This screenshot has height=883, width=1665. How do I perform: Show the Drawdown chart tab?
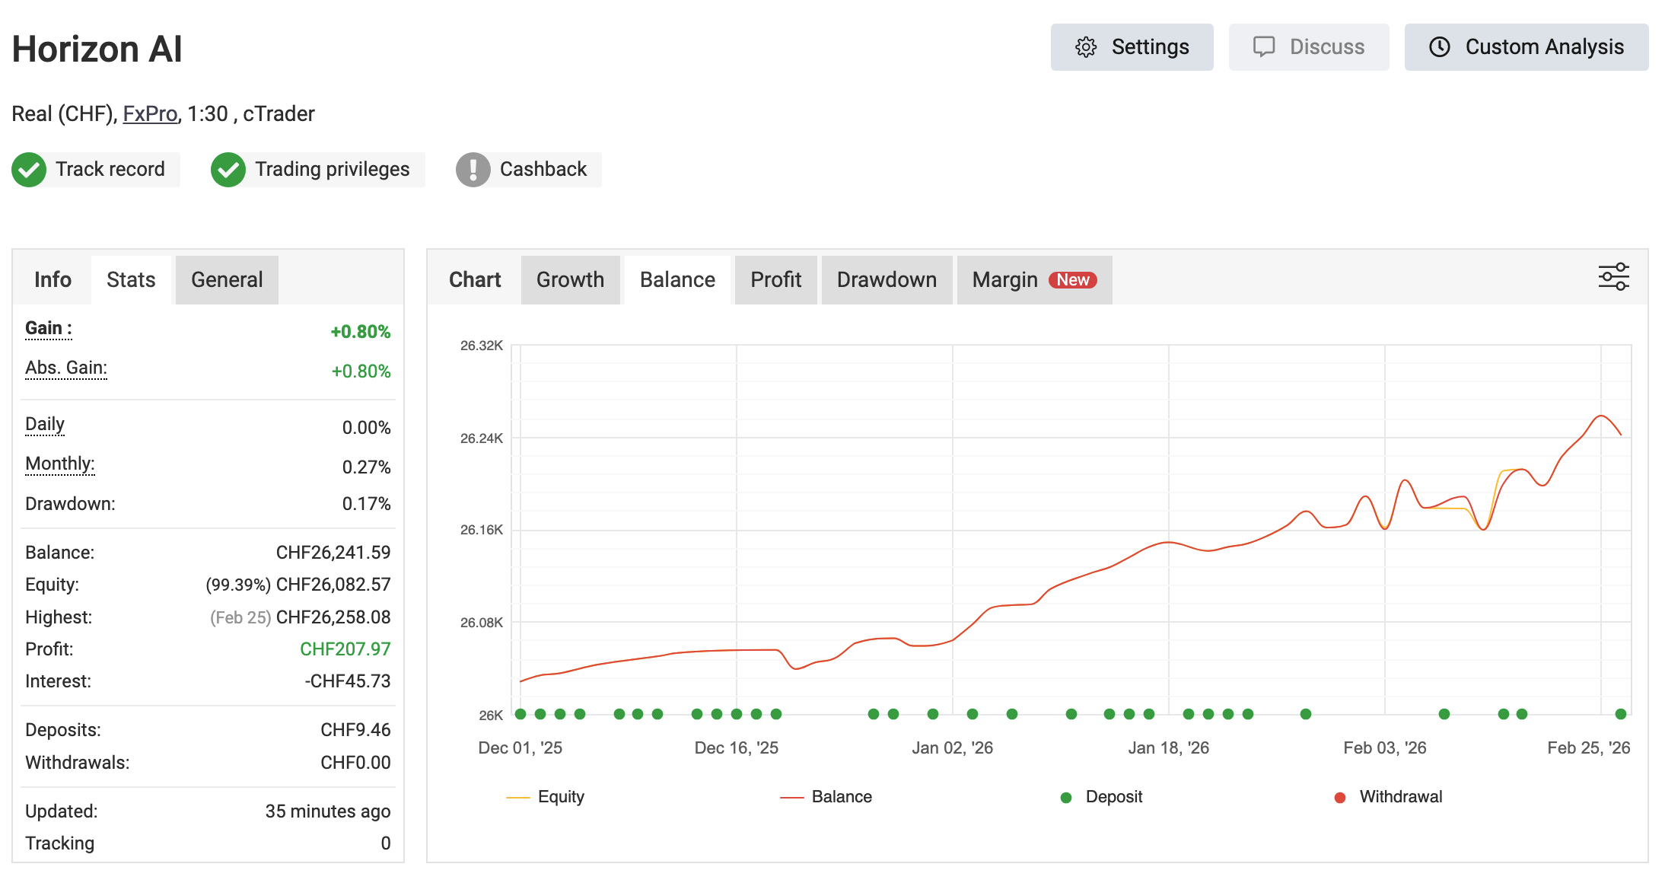point(887,280)
